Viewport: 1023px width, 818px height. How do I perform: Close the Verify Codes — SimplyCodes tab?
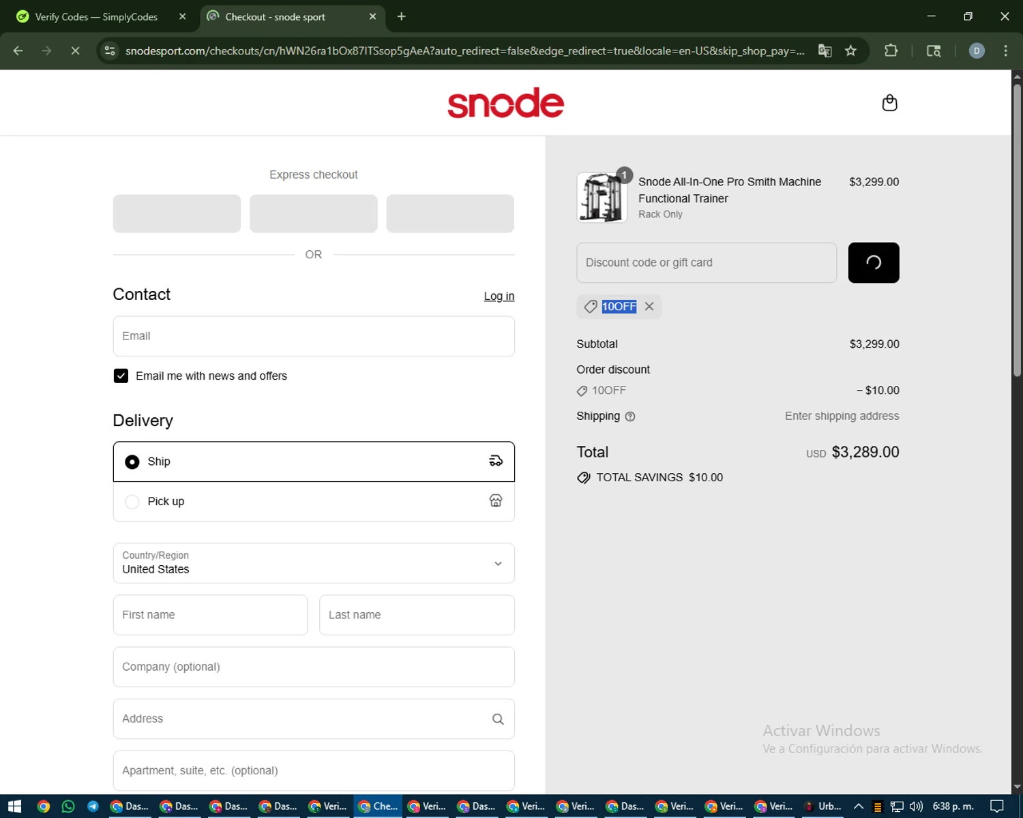182,16
